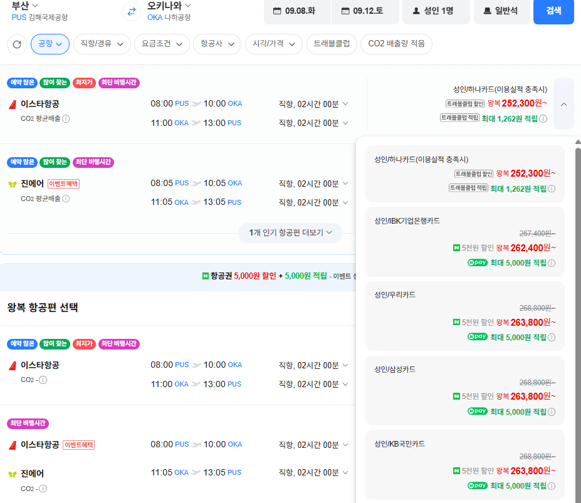This screenshot has height=503, width=581.
Task: Select 삼성카드 263,800원 fare
Action: point(464,390)
